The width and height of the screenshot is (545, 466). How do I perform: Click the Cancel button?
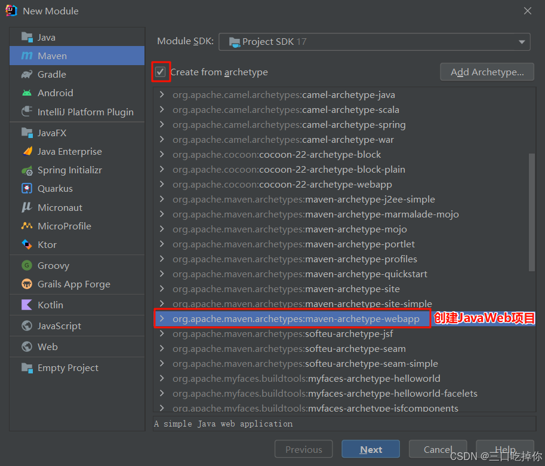(438, 449)
